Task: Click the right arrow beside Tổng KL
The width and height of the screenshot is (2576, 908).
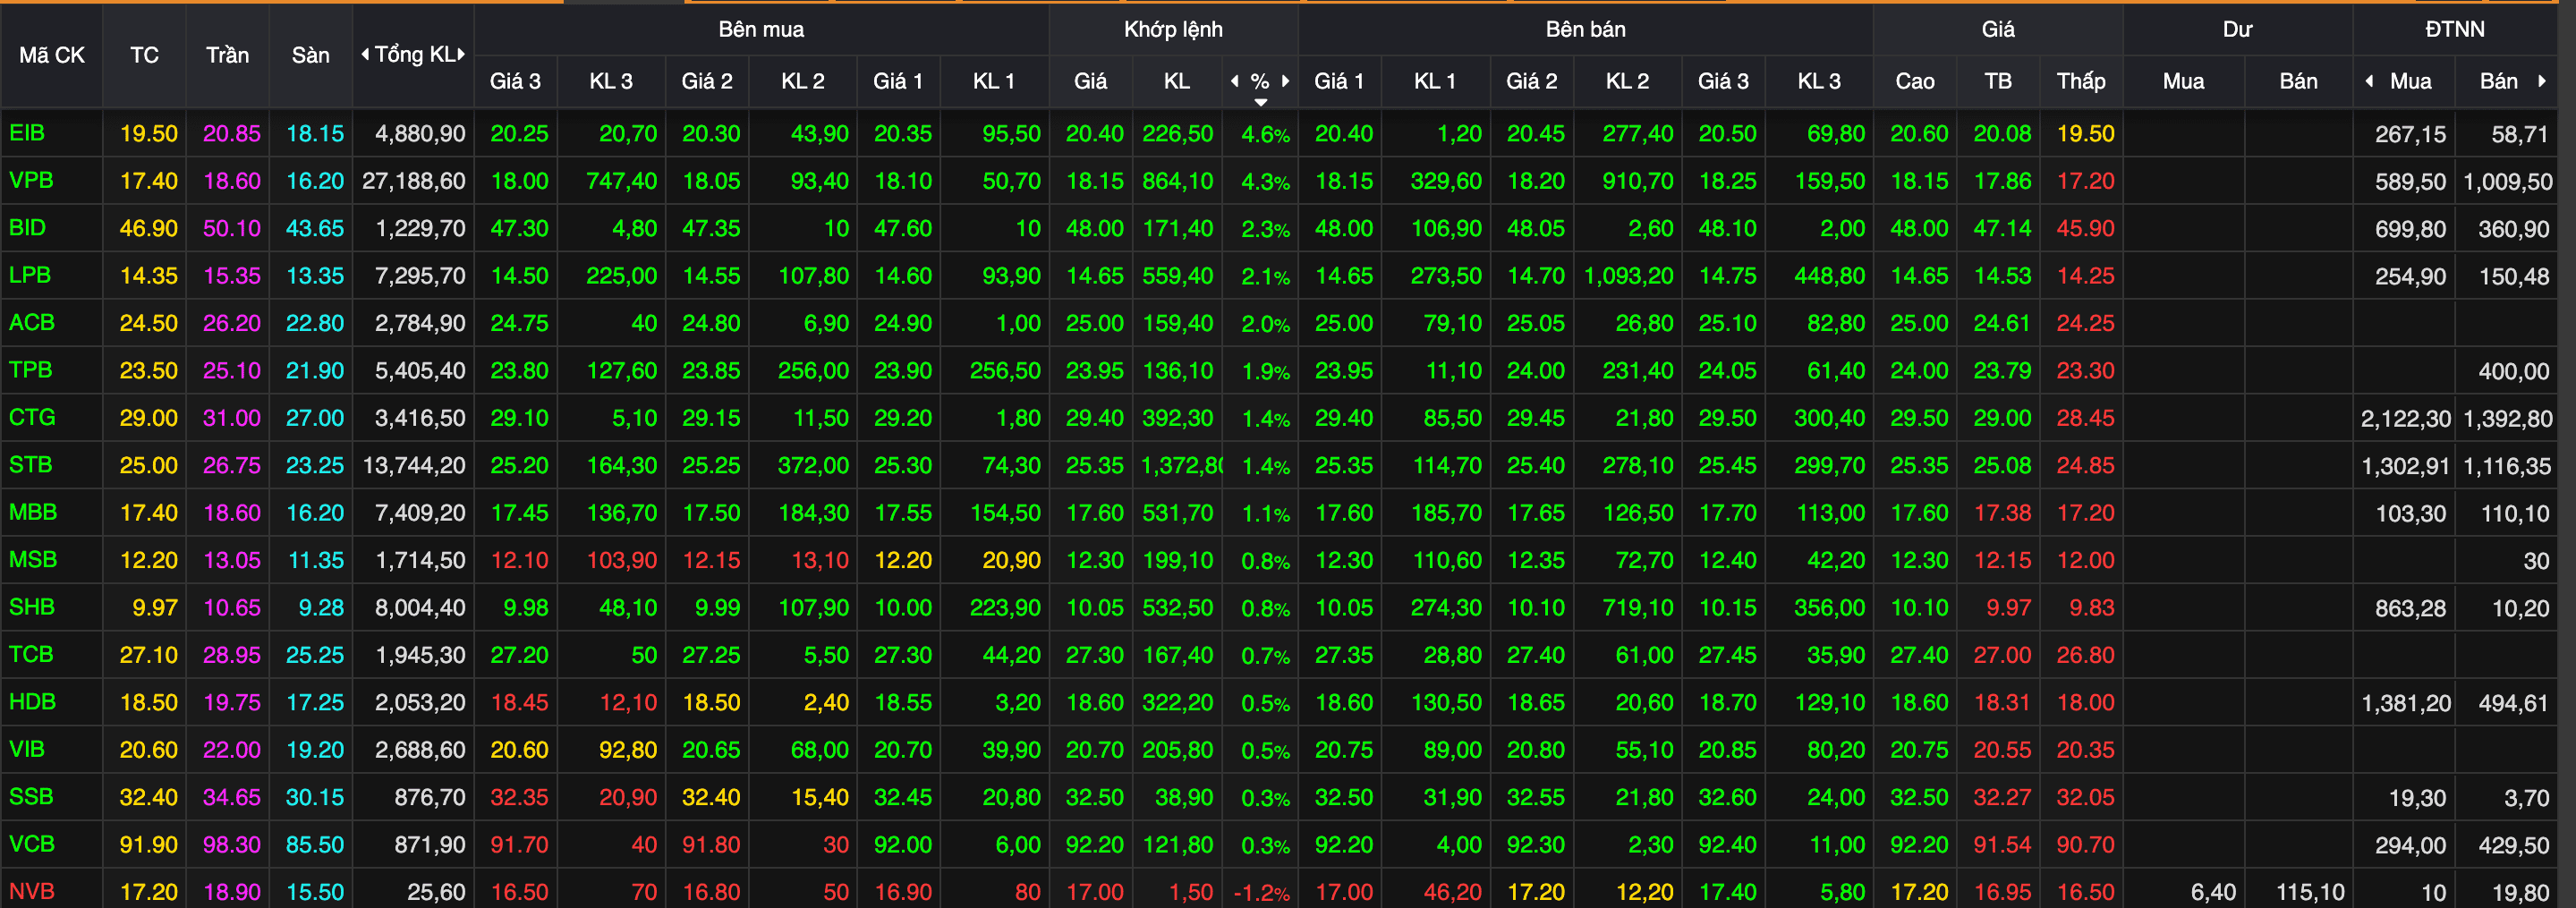Action: (x=461, y=54)
